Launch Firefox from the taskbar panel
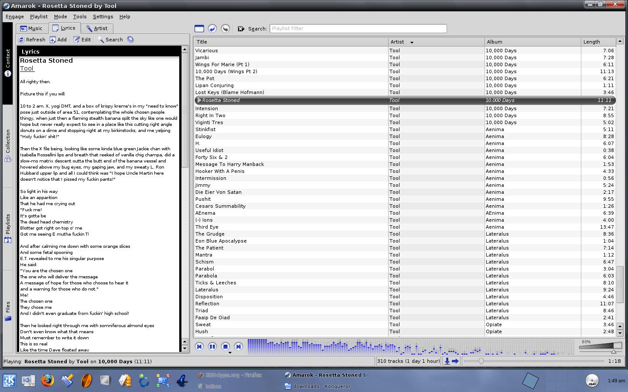Image resolution: width=628 pixels, height=392 pixels. point(48,380)
